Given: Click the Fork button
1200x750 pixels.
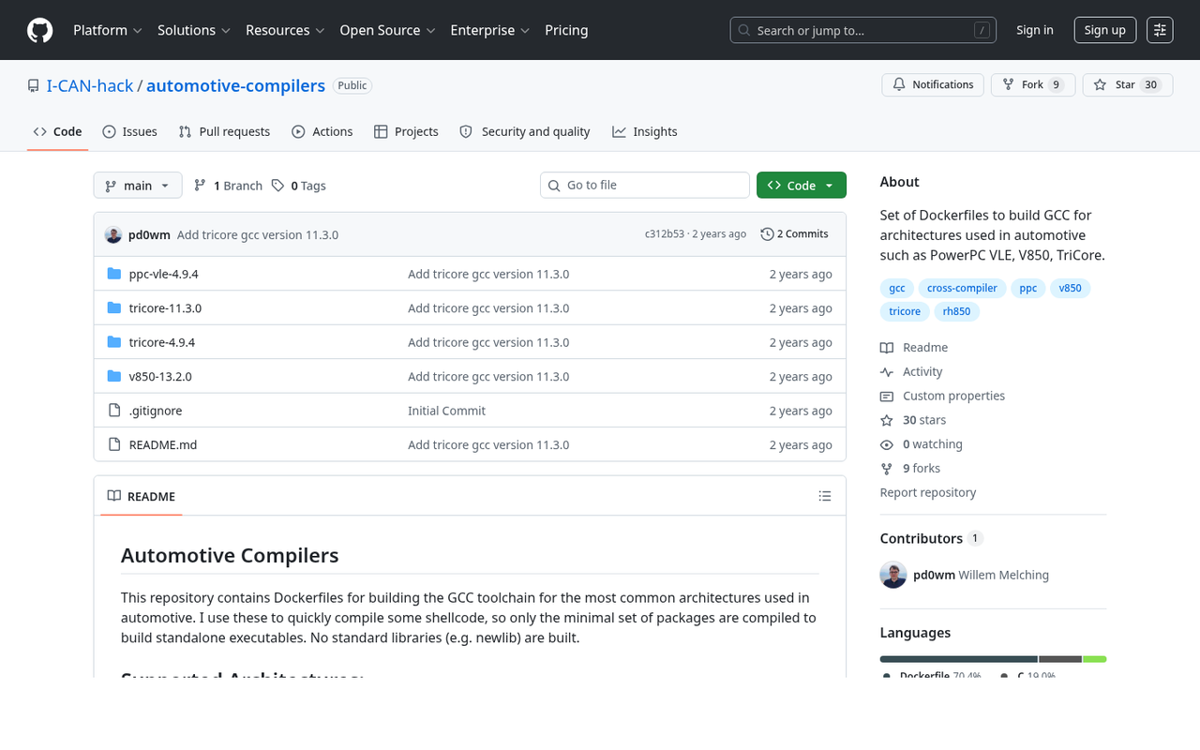Looking at the screenshot, I should click(1032, 84).
